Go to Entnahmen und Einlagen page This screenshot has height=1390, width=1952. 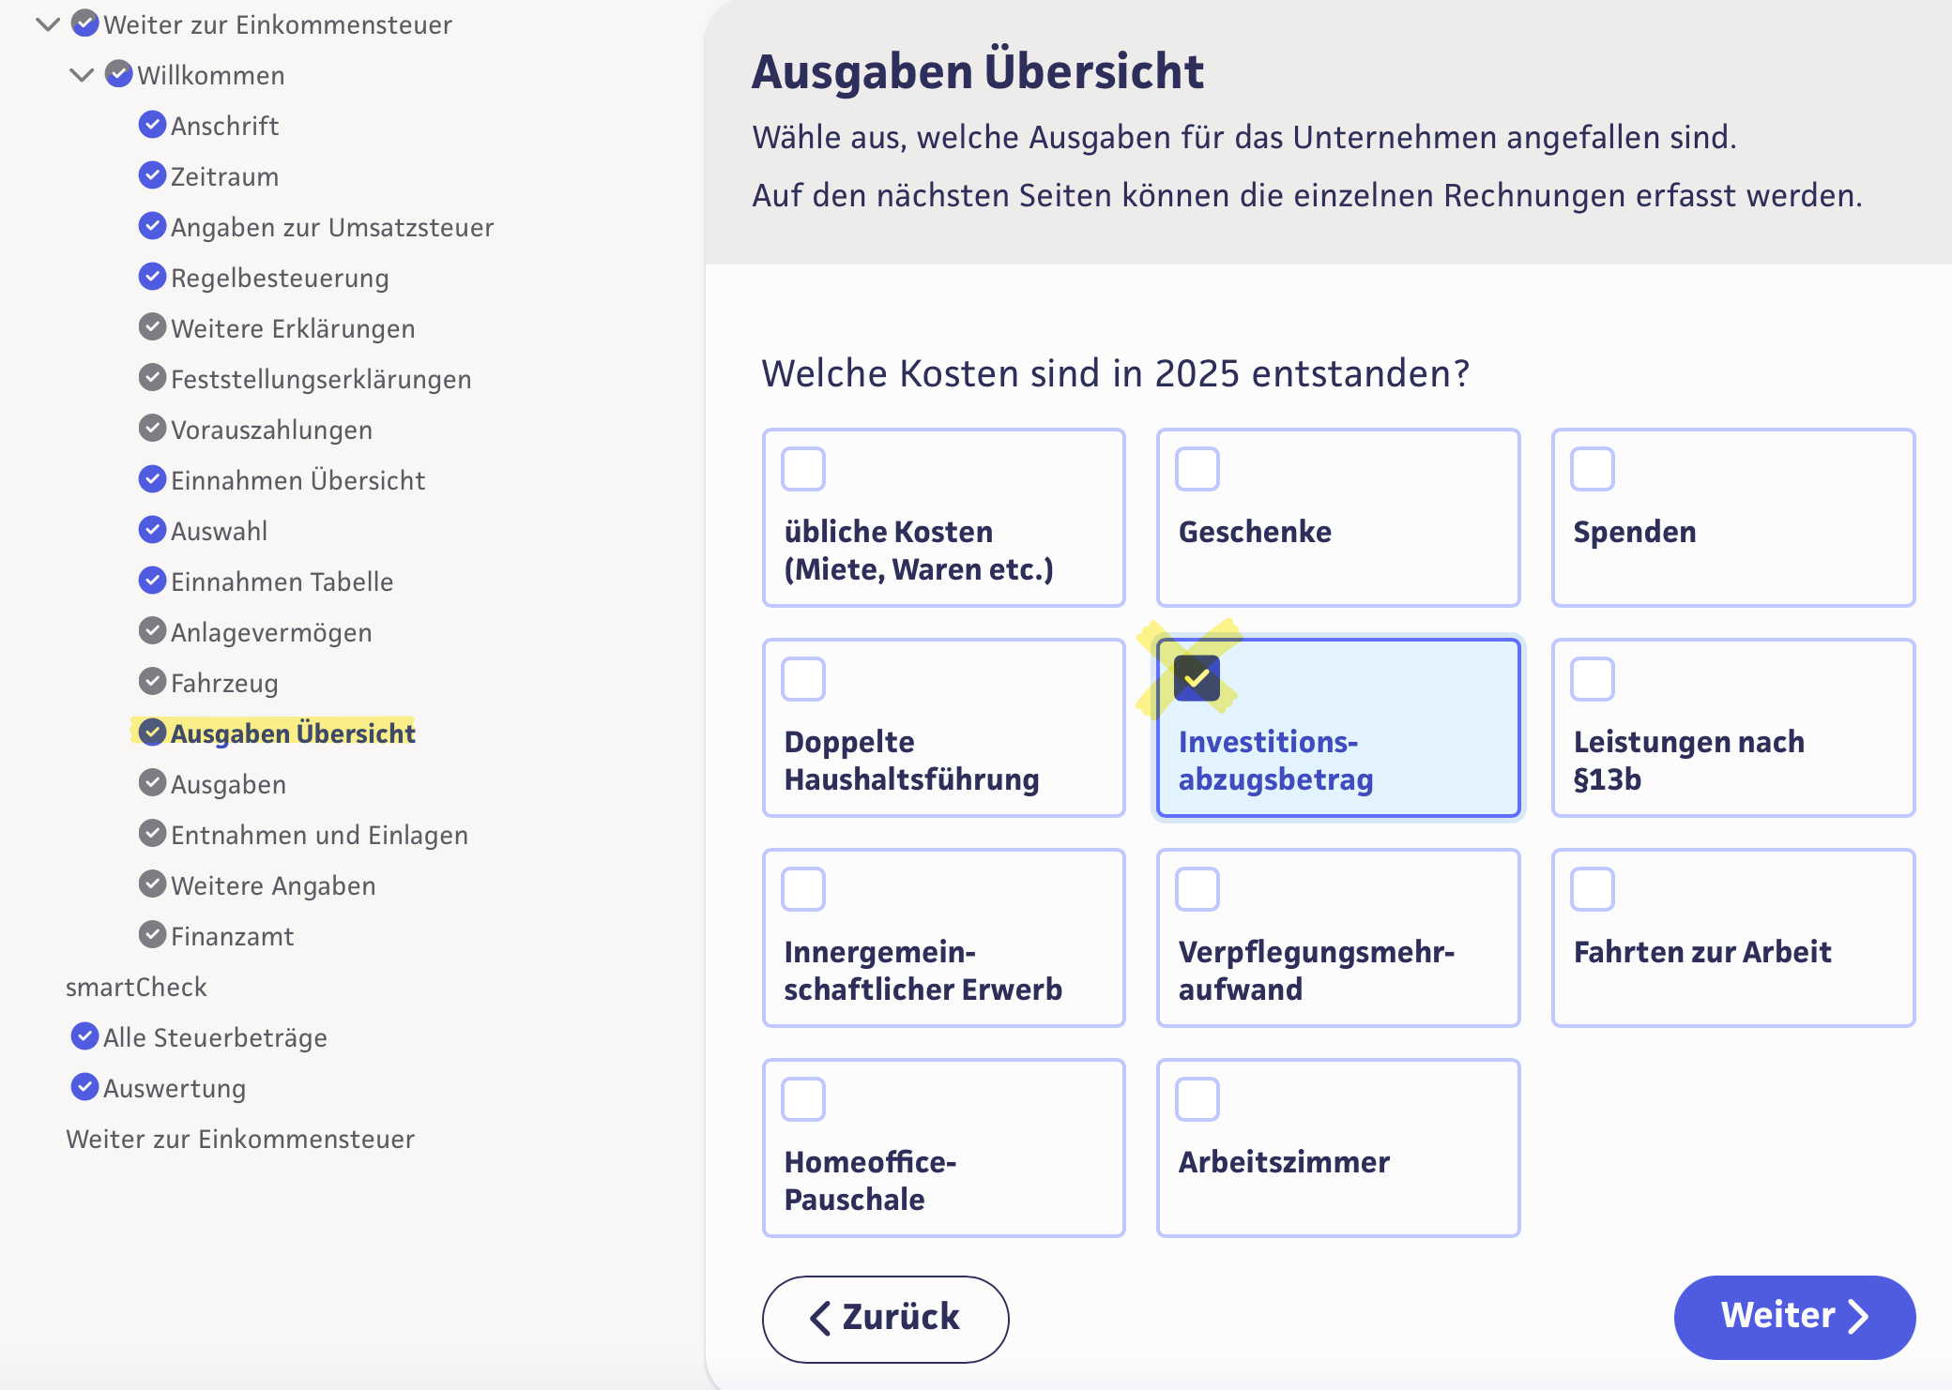(x=319, y=835)
